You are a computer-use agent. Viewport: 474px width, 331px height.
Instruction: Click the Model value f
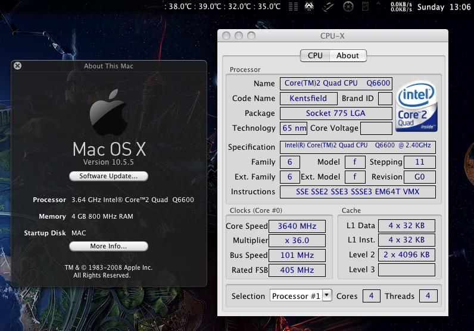[355, 162]
